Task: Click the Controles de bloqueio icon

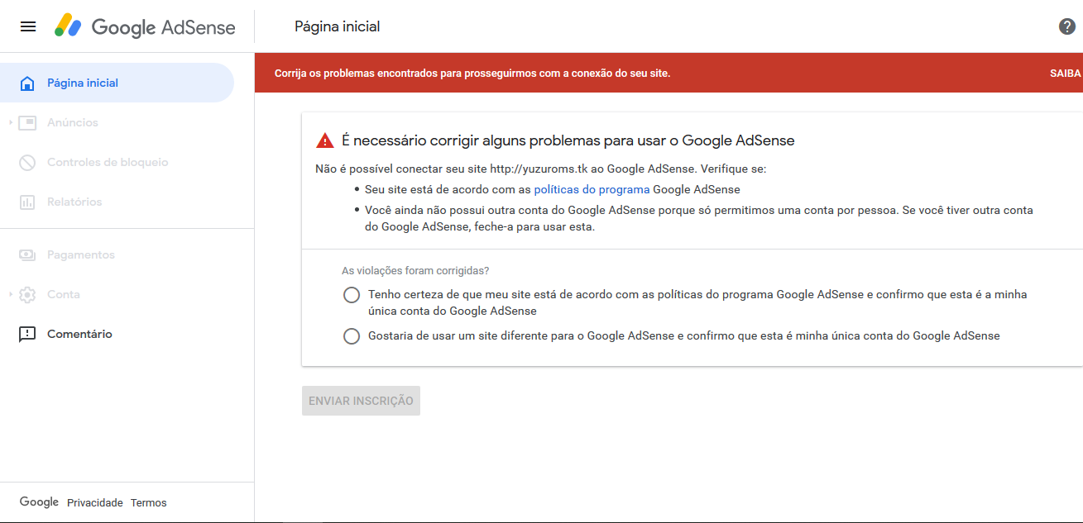Action: click(27, 163)
